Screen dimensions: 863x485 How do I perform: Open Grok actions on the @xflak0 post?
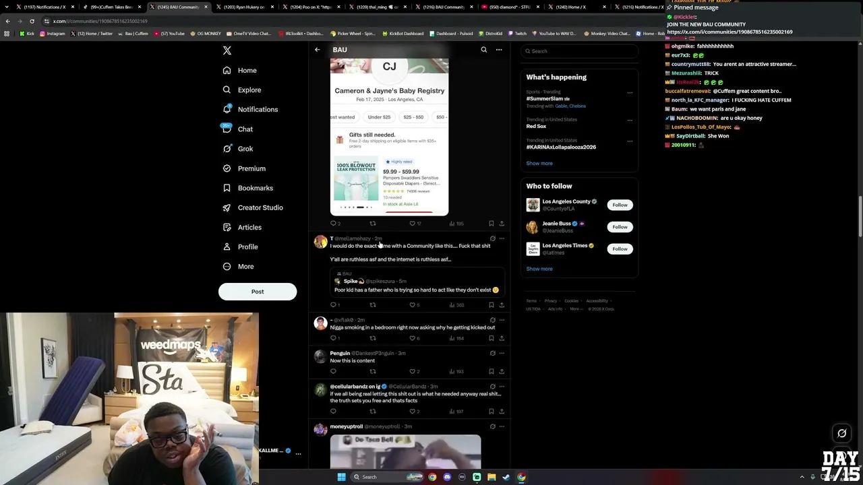[492, 320]
